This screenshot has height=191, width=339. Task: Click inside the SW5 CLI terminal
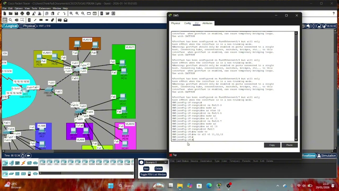233,86
